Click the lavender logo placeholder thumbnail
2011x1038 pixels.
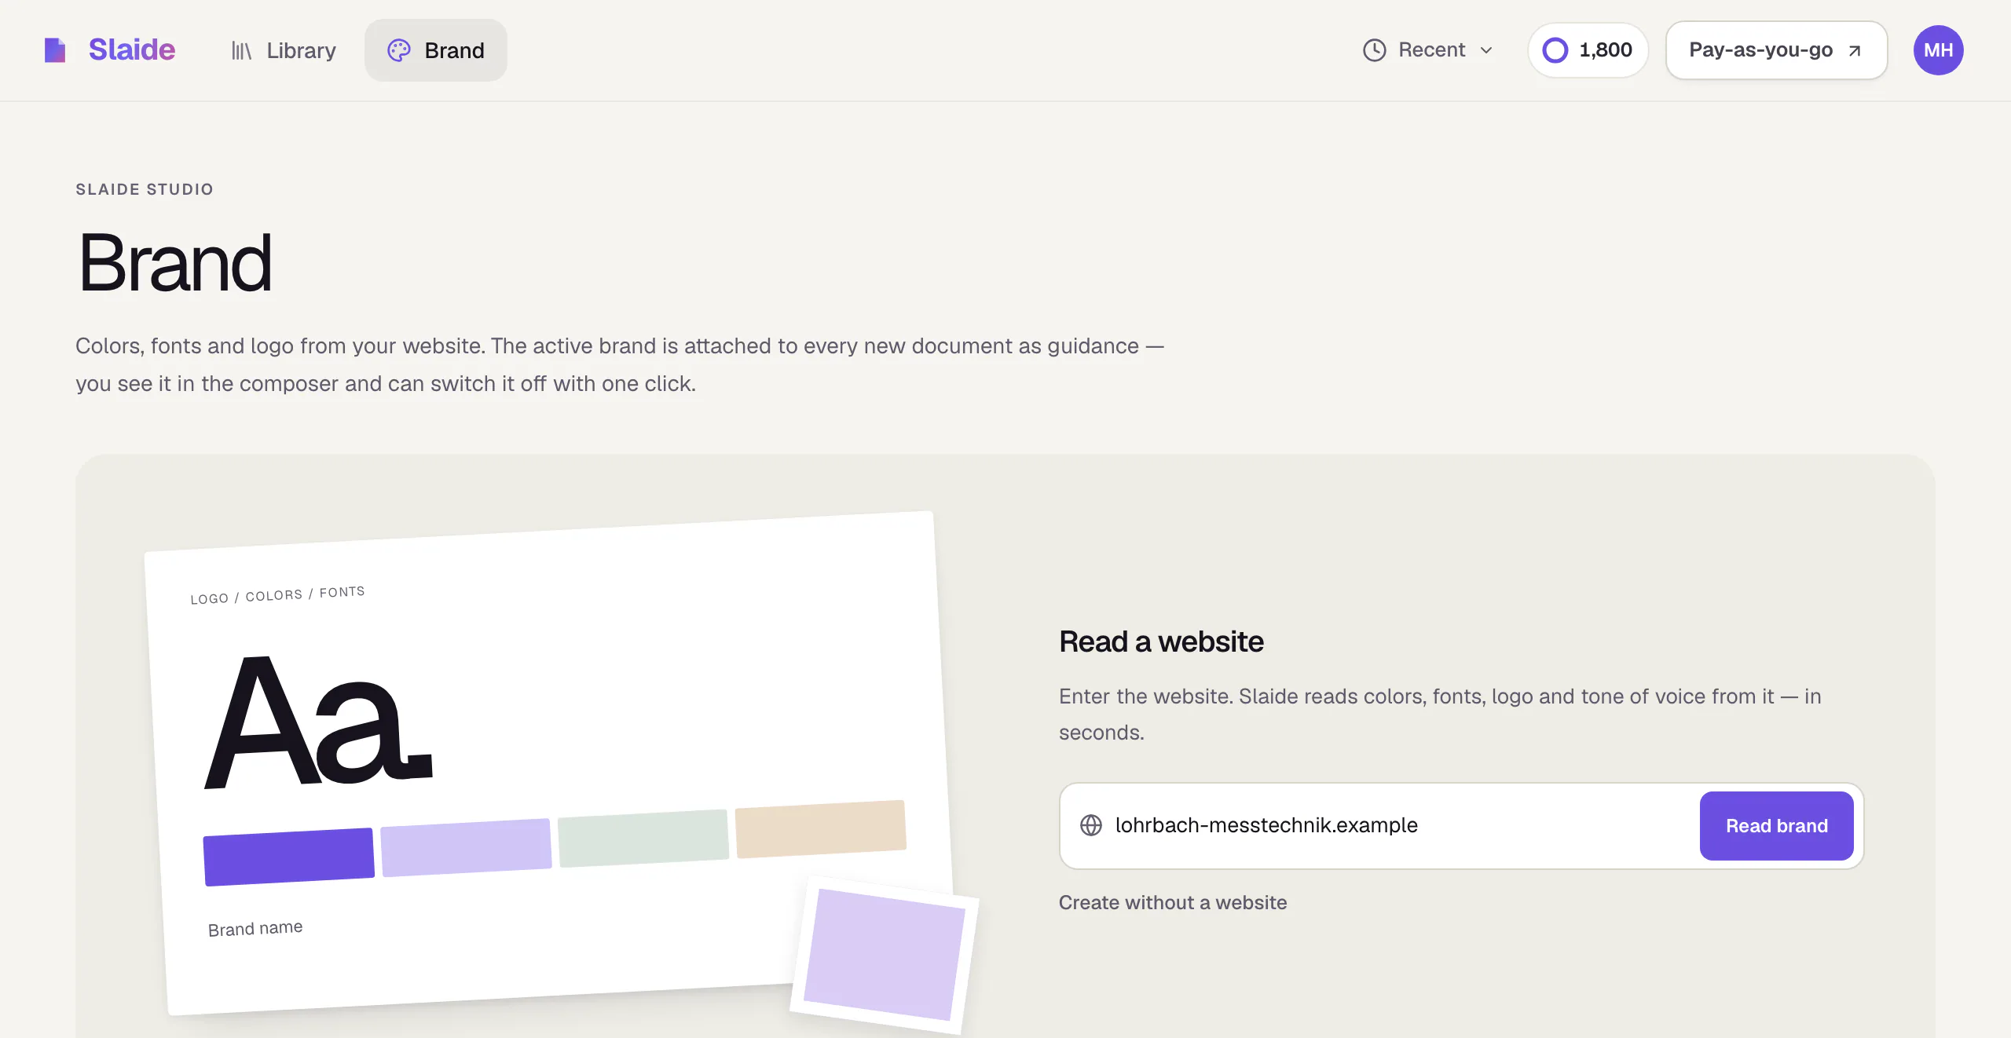pos(885,955)
